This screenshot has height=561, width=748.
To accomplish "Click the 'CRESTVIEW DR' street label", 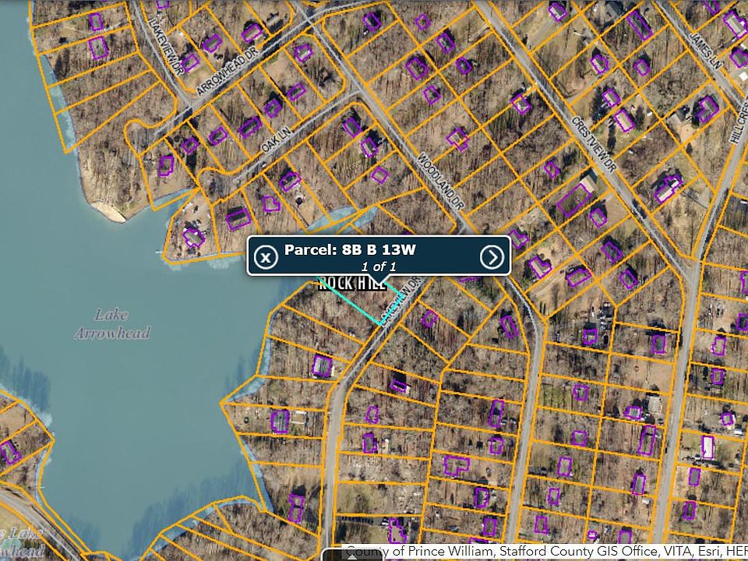I will (x=594, y=143).
